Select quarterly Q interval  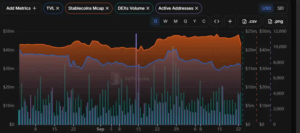pos(186,21)
